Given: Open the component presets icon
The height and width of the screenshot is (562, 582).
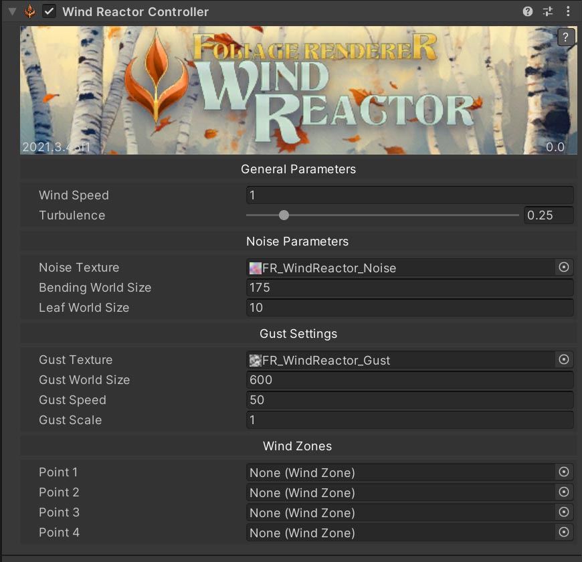Looking at the screenshot, I should pyautogui.click(x=548, y=11).
